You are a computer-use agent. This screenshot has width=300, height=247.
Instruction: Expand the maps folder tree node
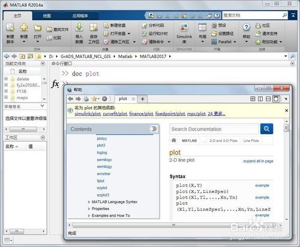tap(6, 97)
